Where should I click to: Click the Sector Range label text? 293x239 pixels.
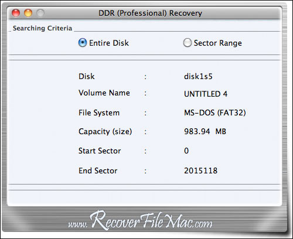218,43
